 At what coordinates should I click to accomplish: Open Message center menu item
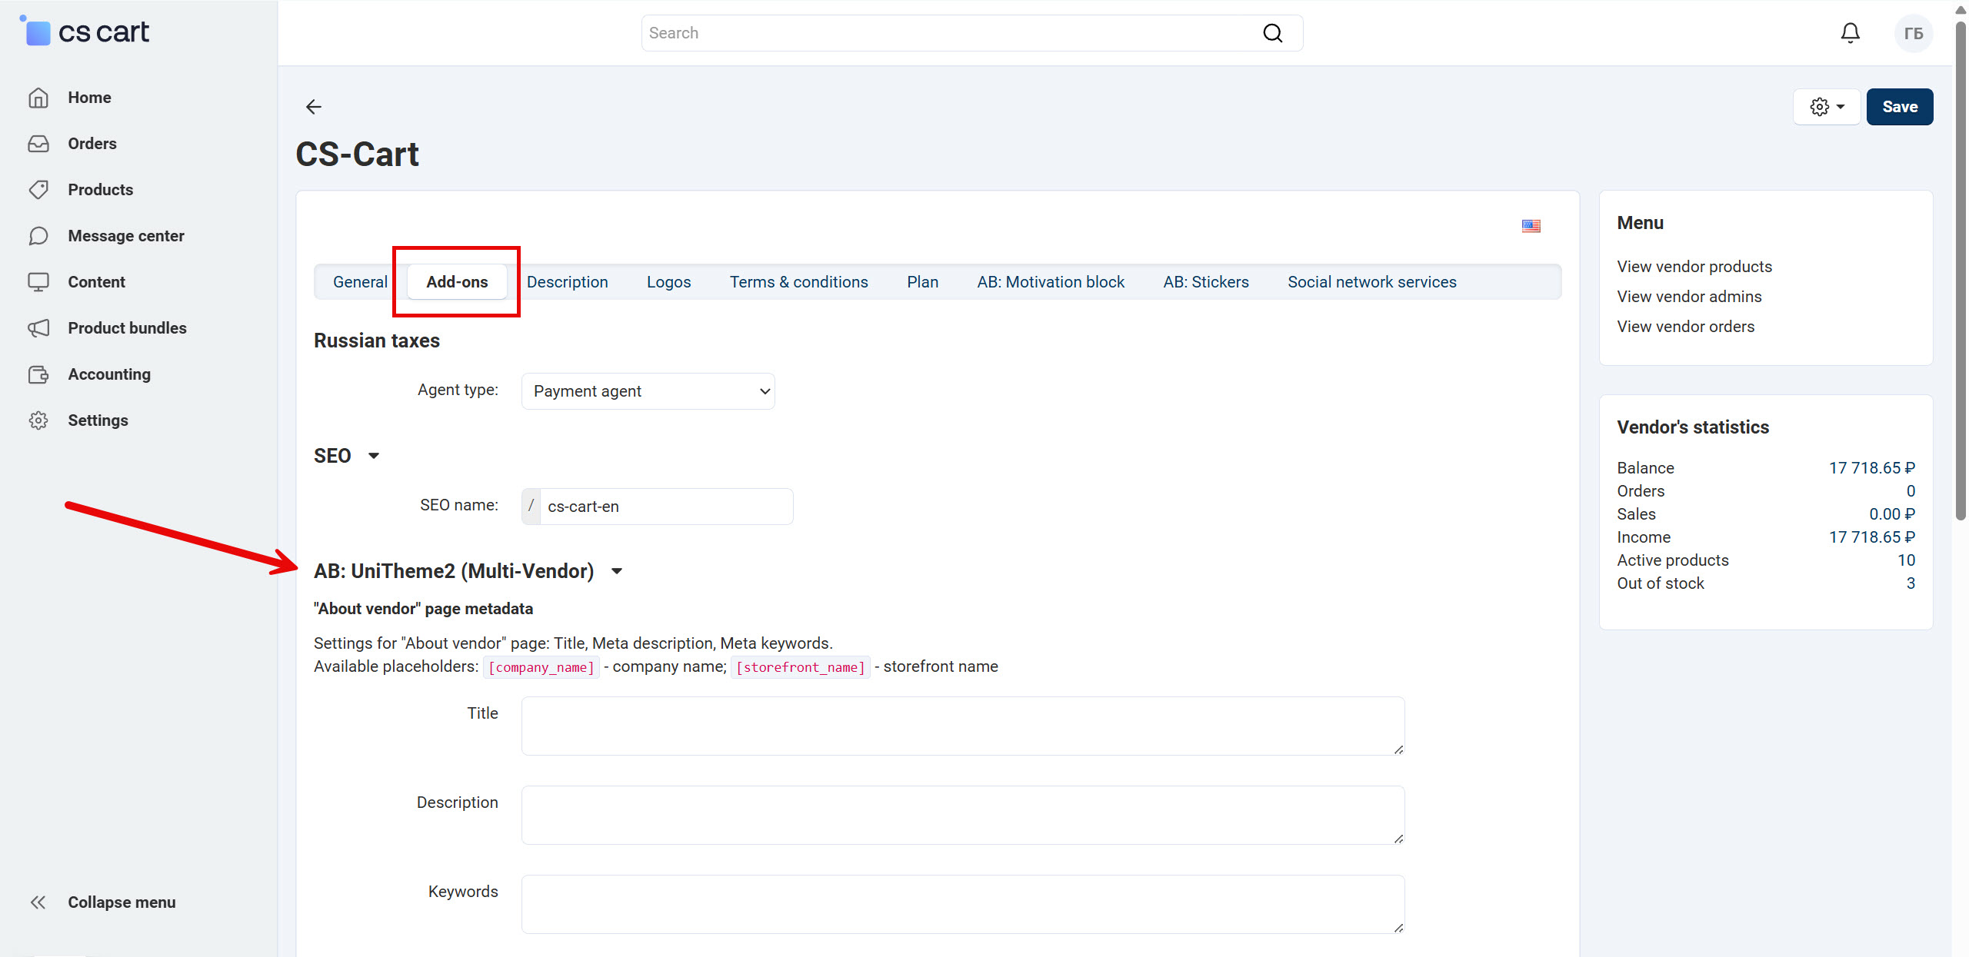[126, 236]
